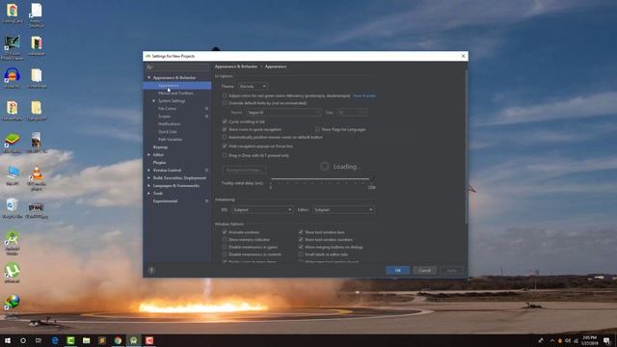
Task: Collapse Appearance & Behavior tree node
Action: (x=148, y=78)
